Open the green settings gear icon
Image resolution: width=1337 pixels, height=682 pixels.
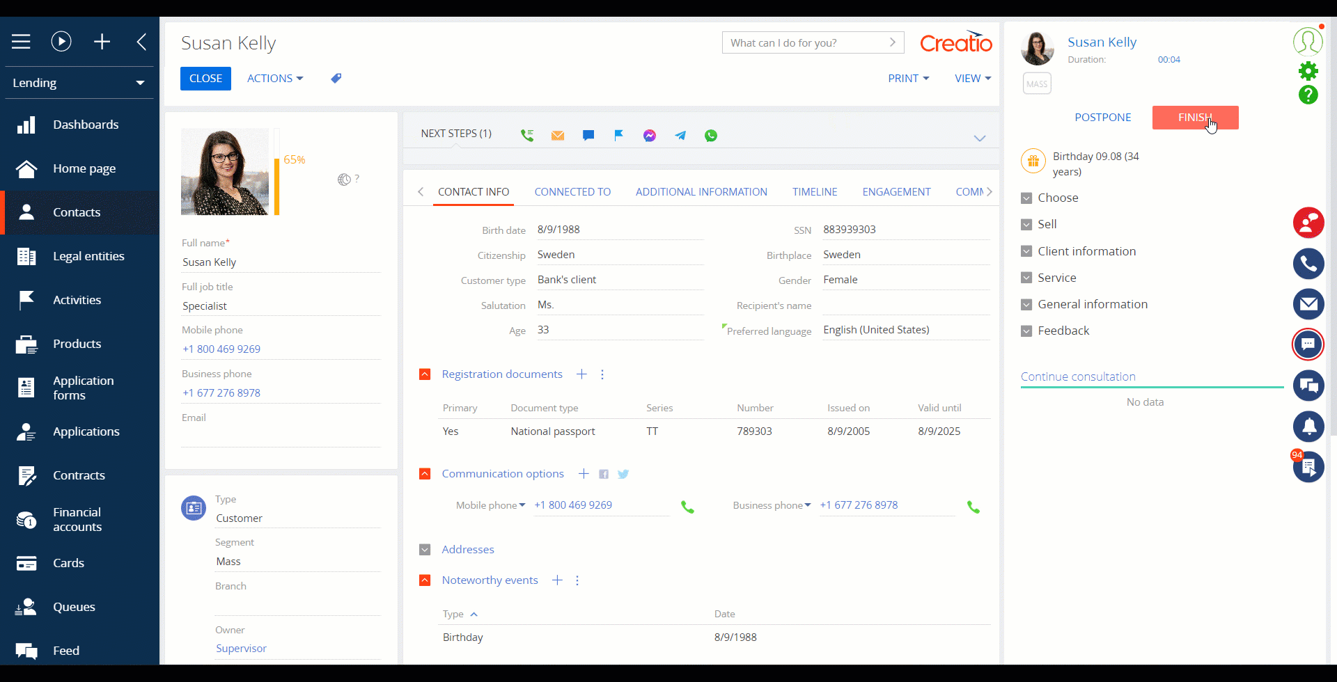(1308, 71)
